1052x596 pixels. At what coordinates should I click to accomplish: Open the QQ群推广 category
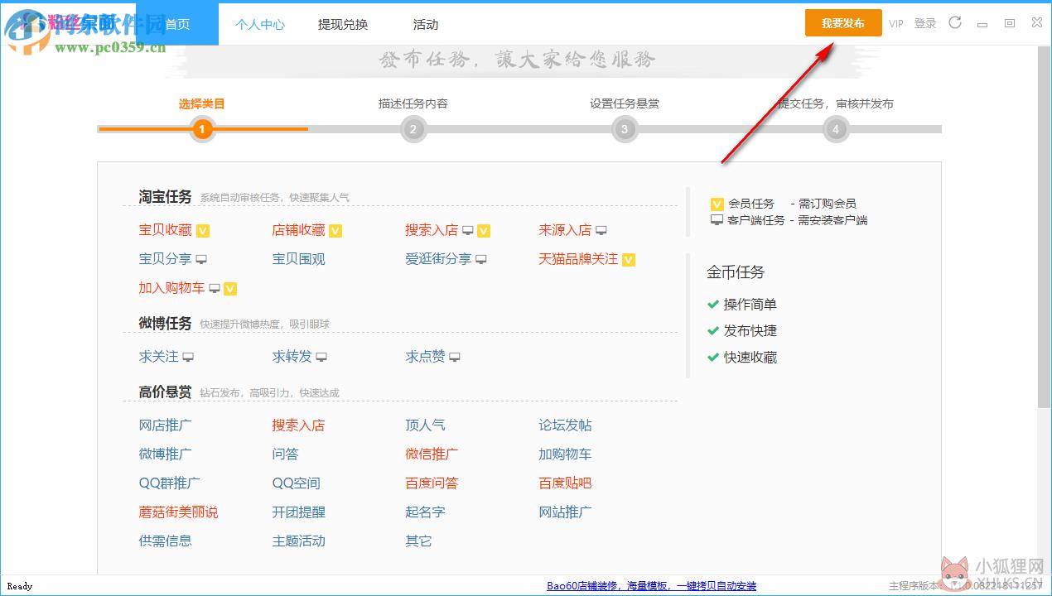(x=169, y=483)
